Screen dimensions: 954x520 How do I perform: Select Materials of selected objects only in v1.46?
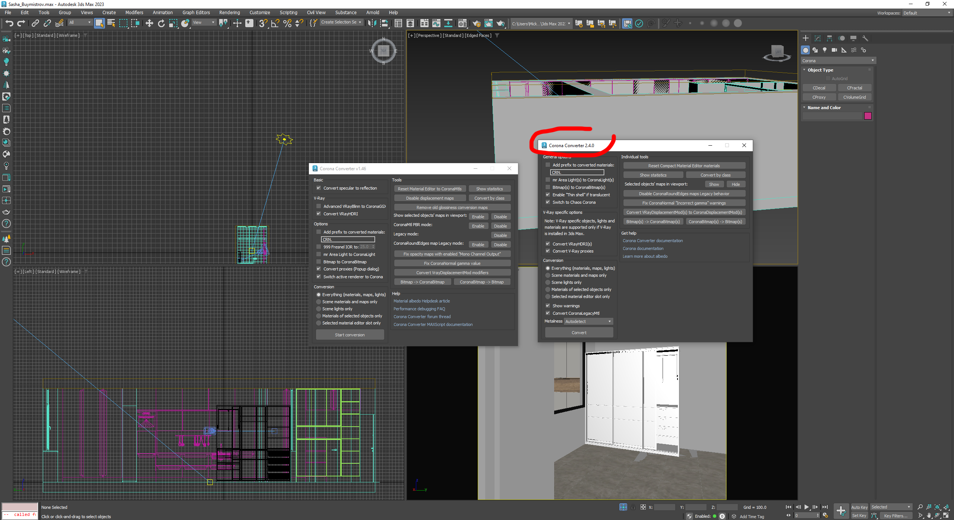tap(319, 316)
